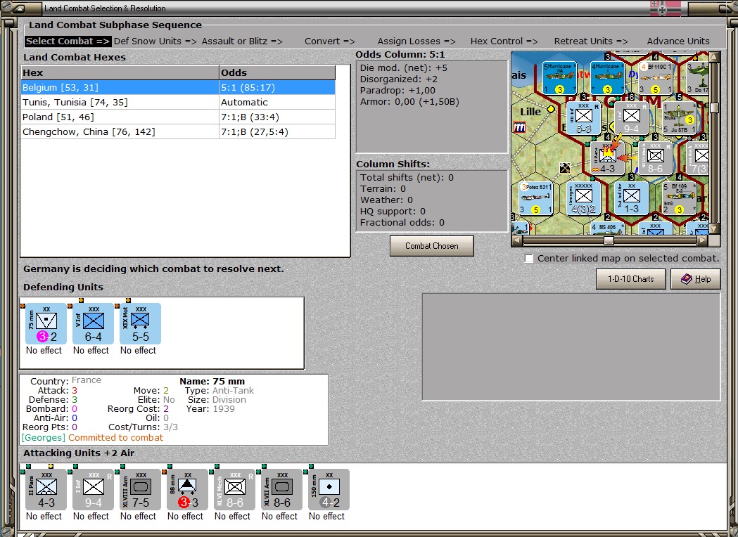Click the Bf 109 Emil counter on map
This screenshot has height=537, width=738.
click(679, 198)
